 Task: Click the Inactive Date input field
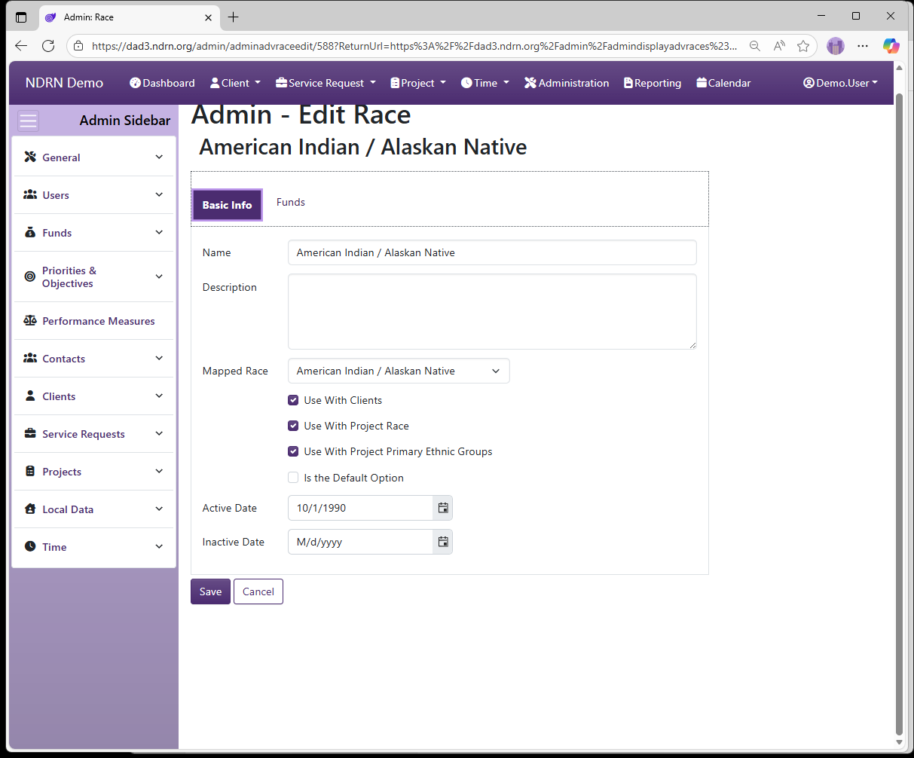point(360,542)
